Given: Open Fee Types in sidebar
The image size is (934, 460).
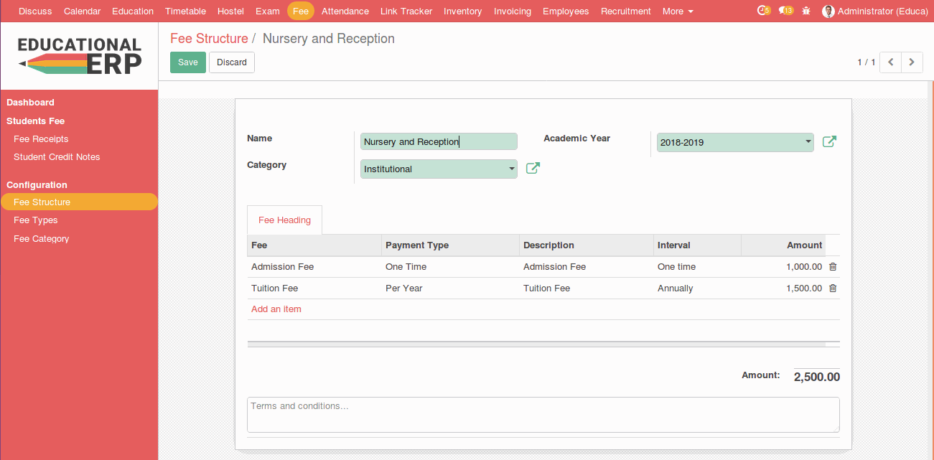Looking at the screenshot, I should (x=35, y=220).
